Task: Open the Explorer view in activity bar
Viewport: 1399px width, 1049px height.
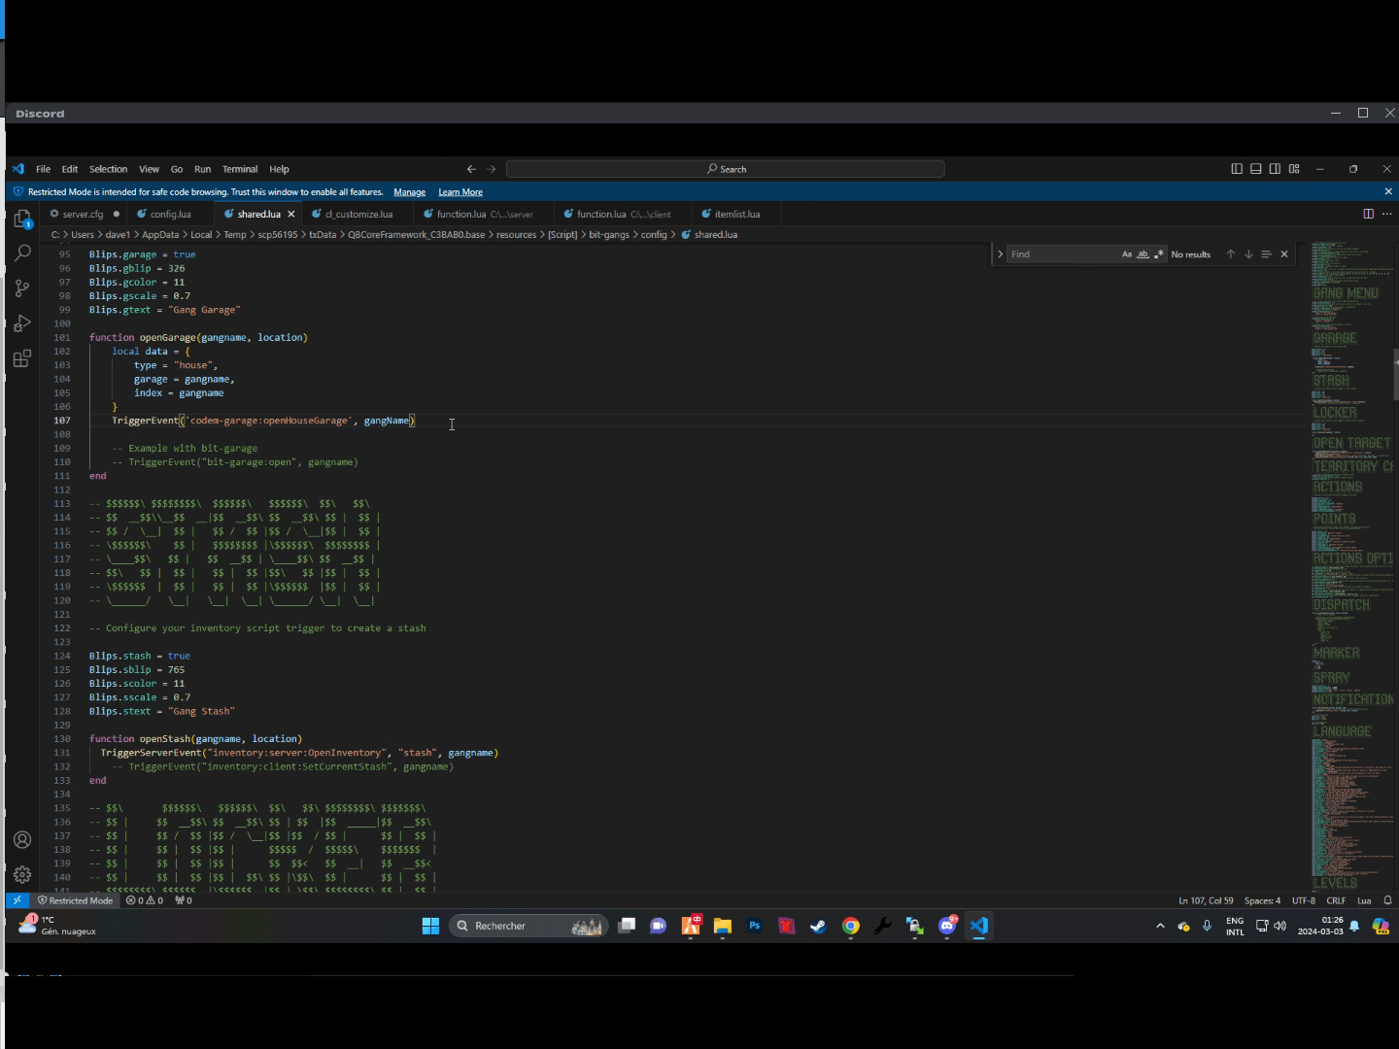Action: pyautogui.click(x=22, y=219)
